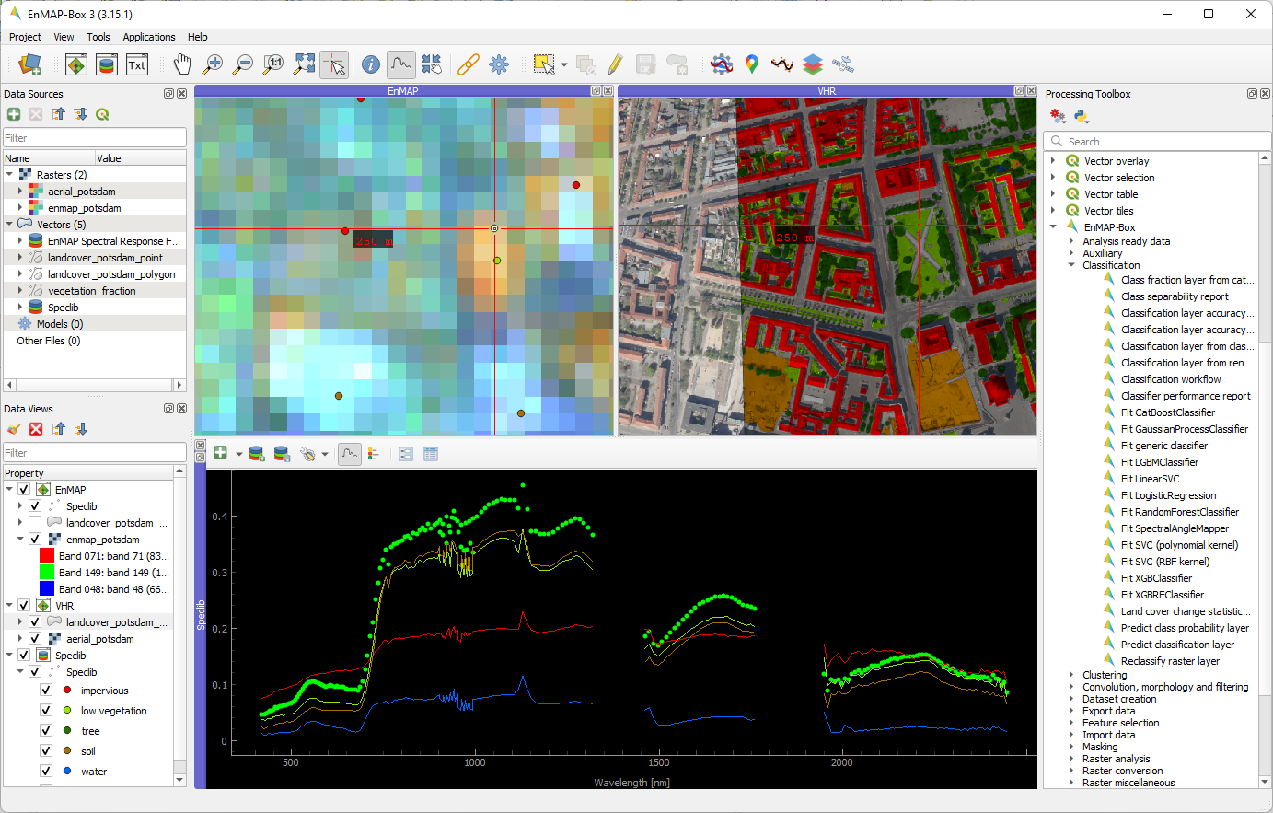This screenshot has height=813, width=1273.
Task: Open a new text view window
Action: pyautogui.click(x=137, y=64)
